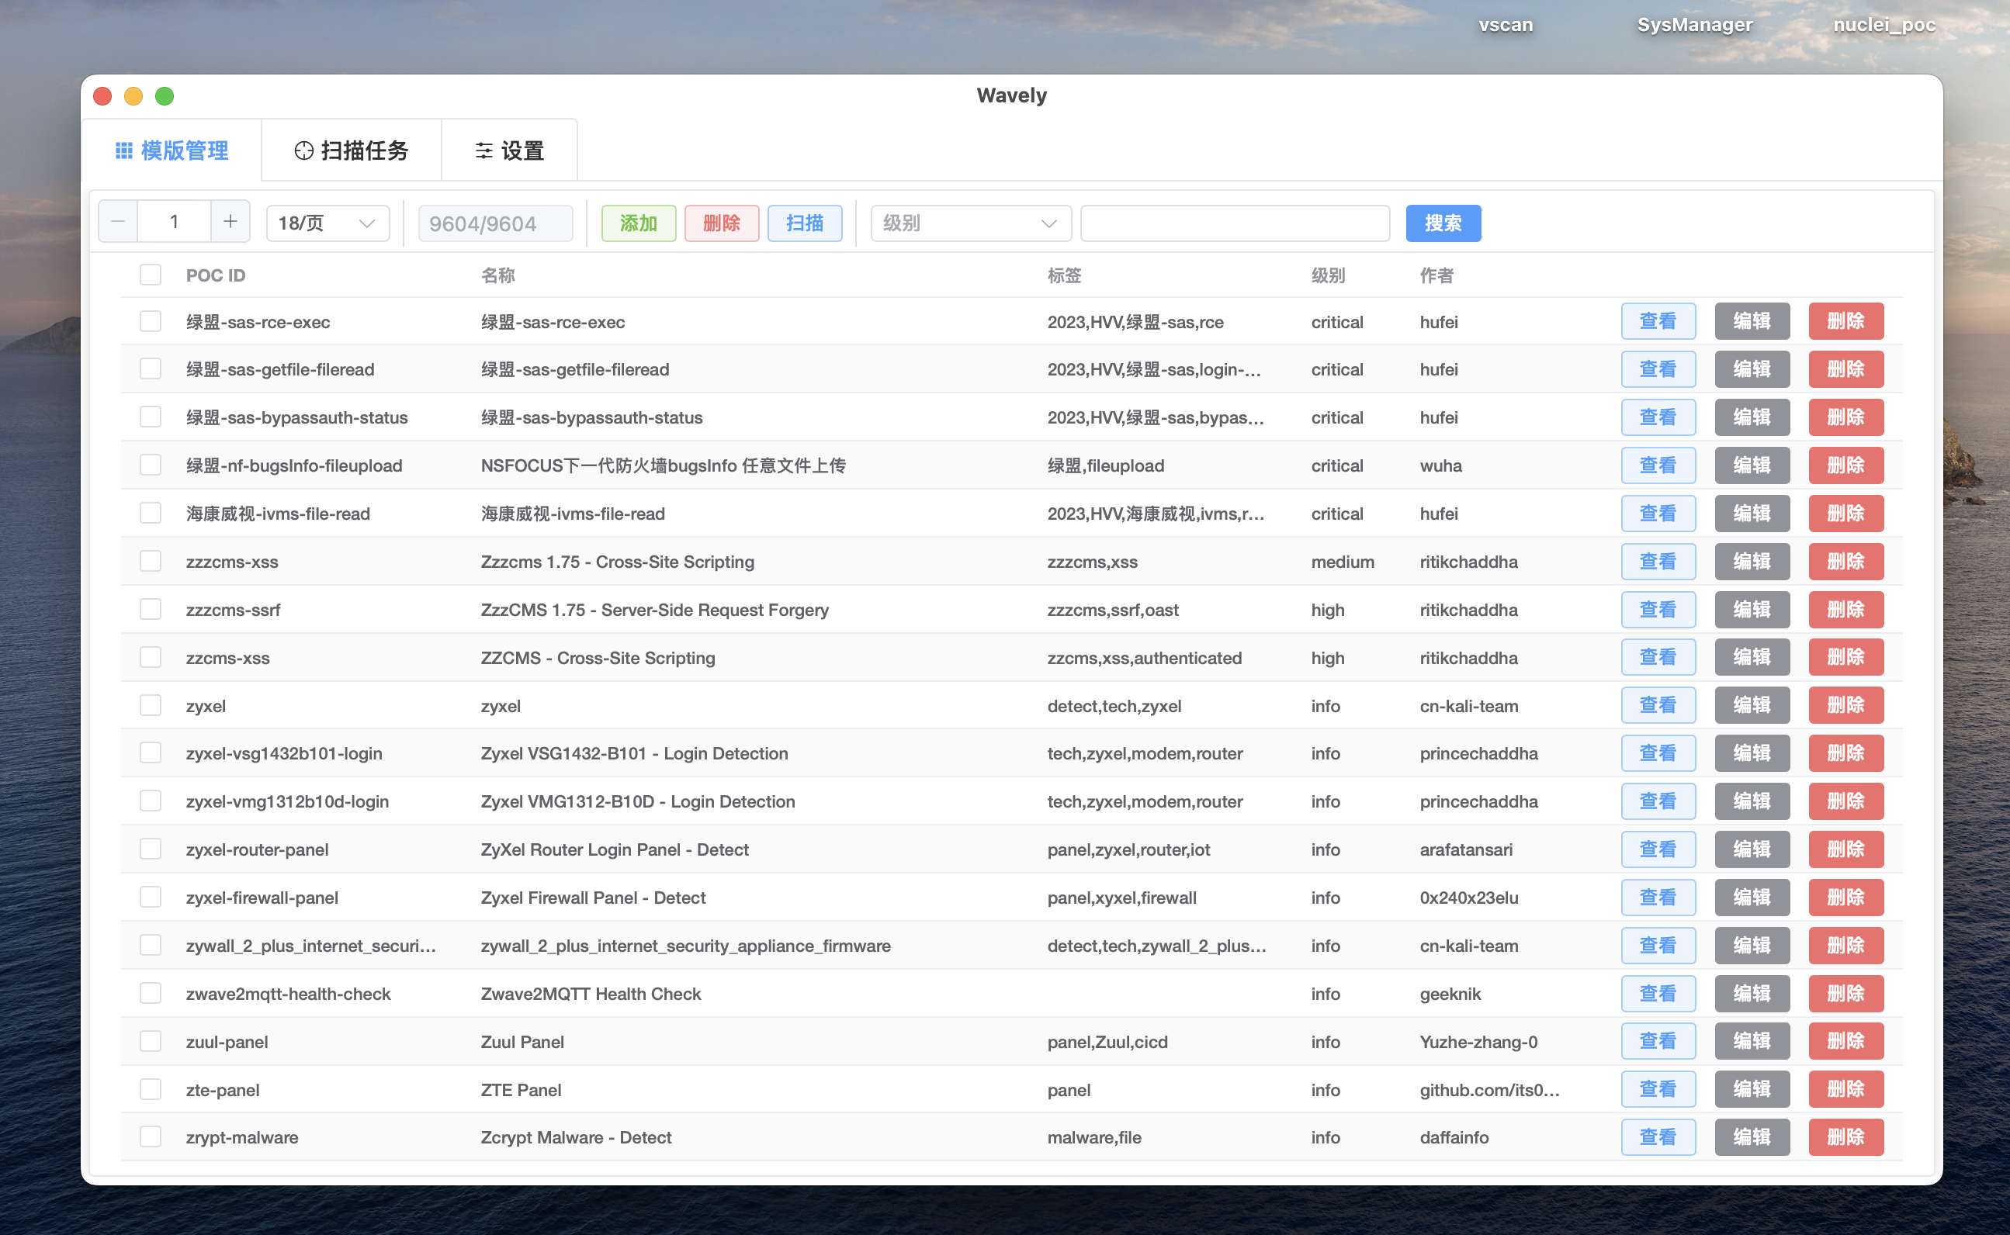Click the 搜索 search button

pyautogui.click(x=1443, y=222)
